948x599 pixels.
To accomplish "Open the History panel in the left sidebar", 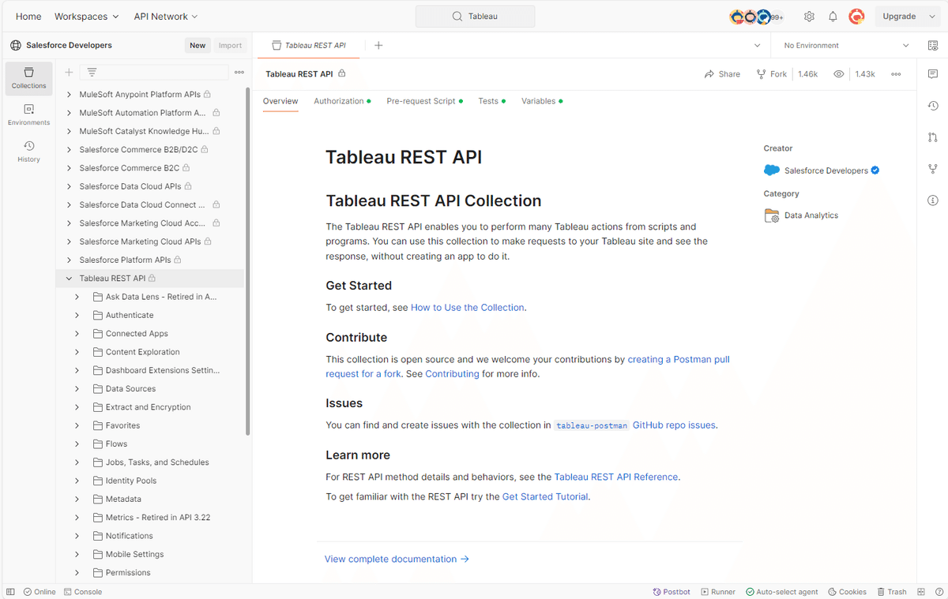I will pyautogui.click(x=28, y=151).
